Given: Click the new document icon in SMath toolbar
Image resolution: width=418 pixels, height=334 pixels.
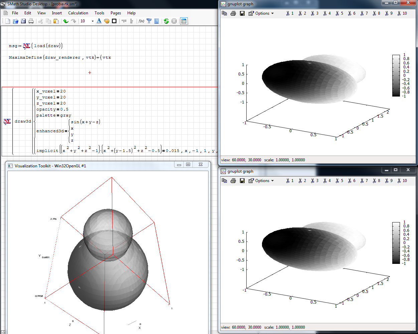Looking at the screenshot, I should tap(8, 21).
